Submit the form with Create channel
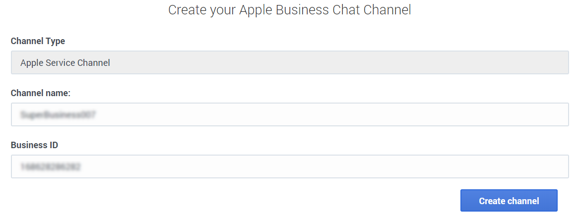This screenshot has width=579, height=220. pos(509,201)
